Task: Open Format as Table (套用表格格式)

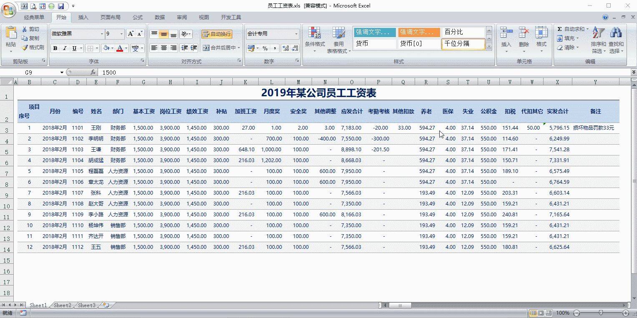Action: coord(339,40)
